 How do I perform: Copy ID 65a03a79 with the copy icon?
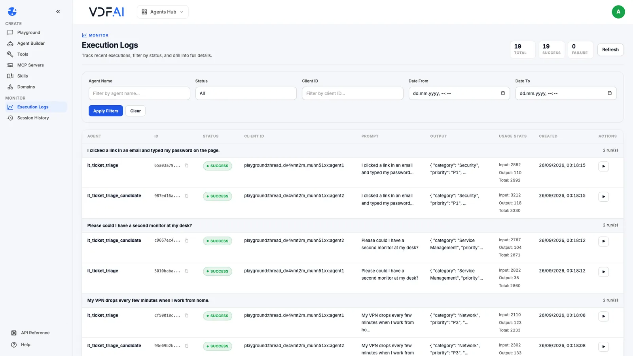point(187,166)
